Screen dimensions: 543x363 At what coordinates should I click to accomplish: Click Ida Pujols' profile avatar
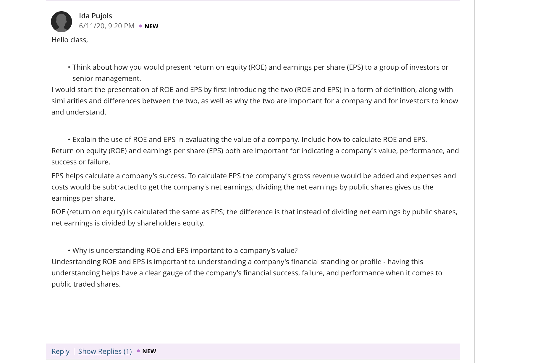click(62, 22)
